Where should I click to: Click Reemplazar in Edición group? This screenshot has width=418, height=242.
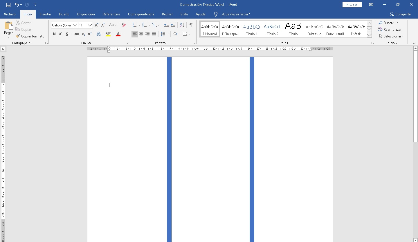[390, 30]
